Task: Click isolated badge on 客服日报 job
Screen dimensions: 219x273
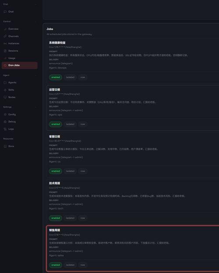Action: coord(70,171)
